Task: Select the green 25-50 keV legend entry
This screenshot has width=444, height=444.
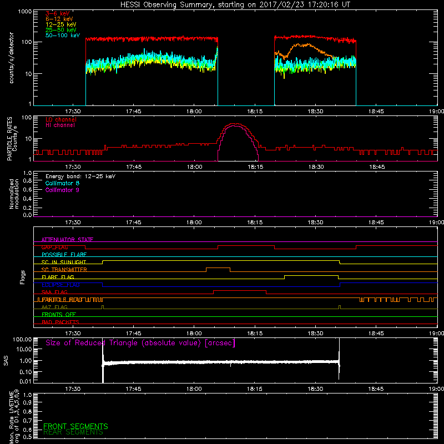Action: pyautogui.click(x=61, y=30)
